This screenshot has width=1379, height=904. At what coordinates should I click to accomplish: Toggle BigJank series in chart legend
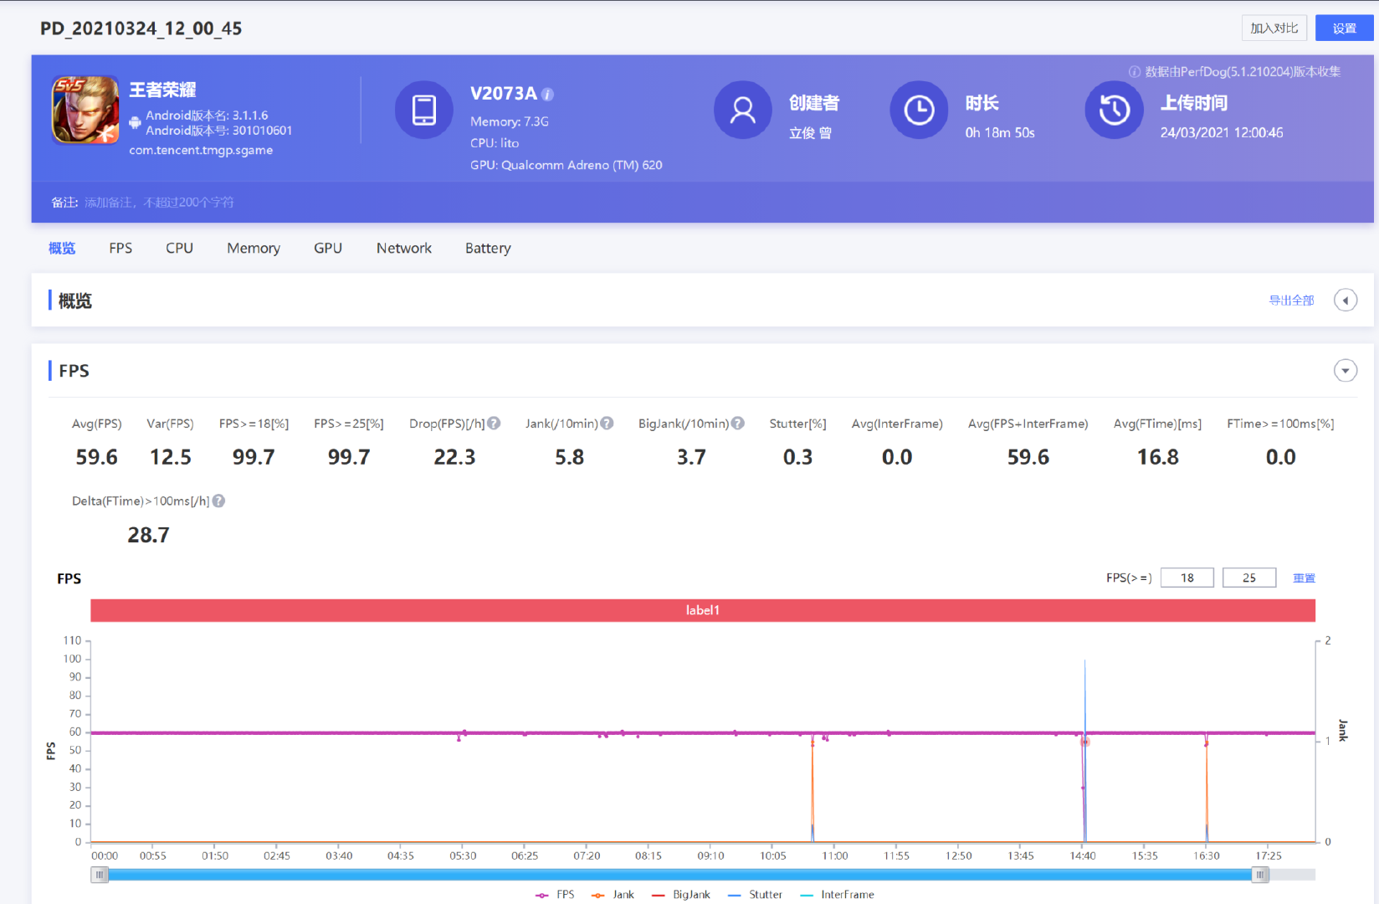pos(680,895)
